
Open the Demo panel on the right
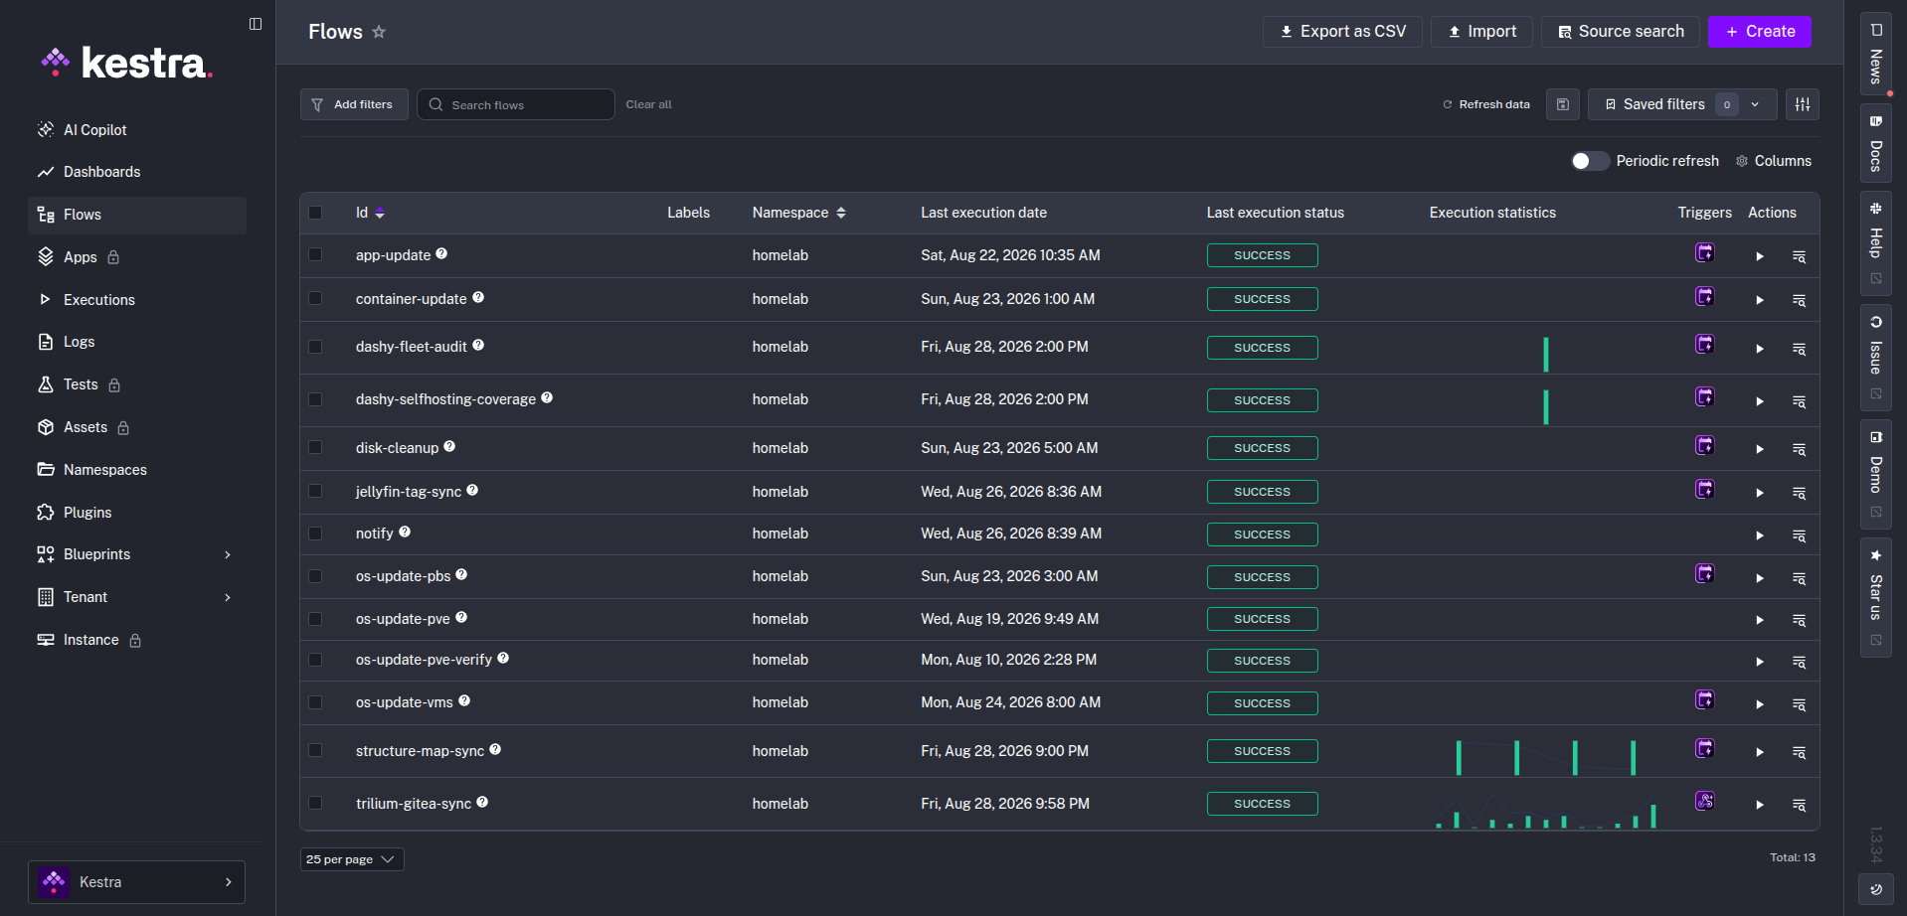click(x=1876, y=474)
